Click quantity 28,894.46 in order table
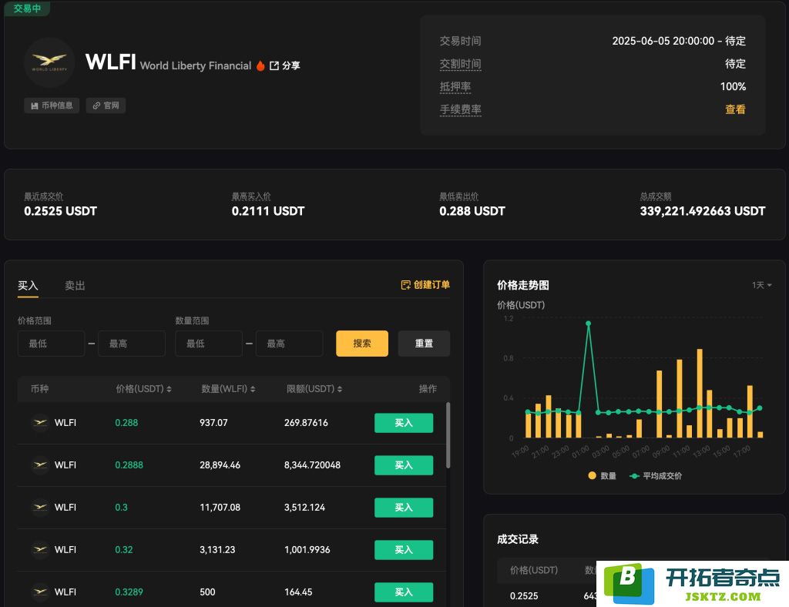Screen dimensions: 789x607 pyautogui.click(x=220, y=465)
